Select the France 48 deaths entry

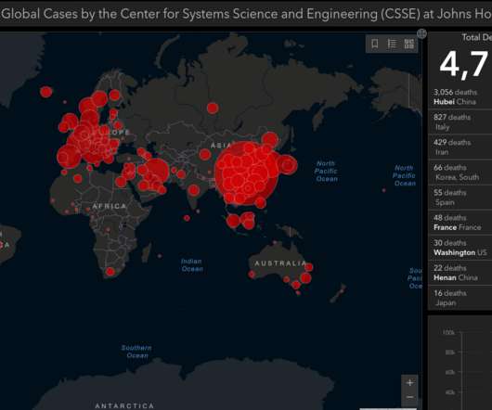coord(460,223)
